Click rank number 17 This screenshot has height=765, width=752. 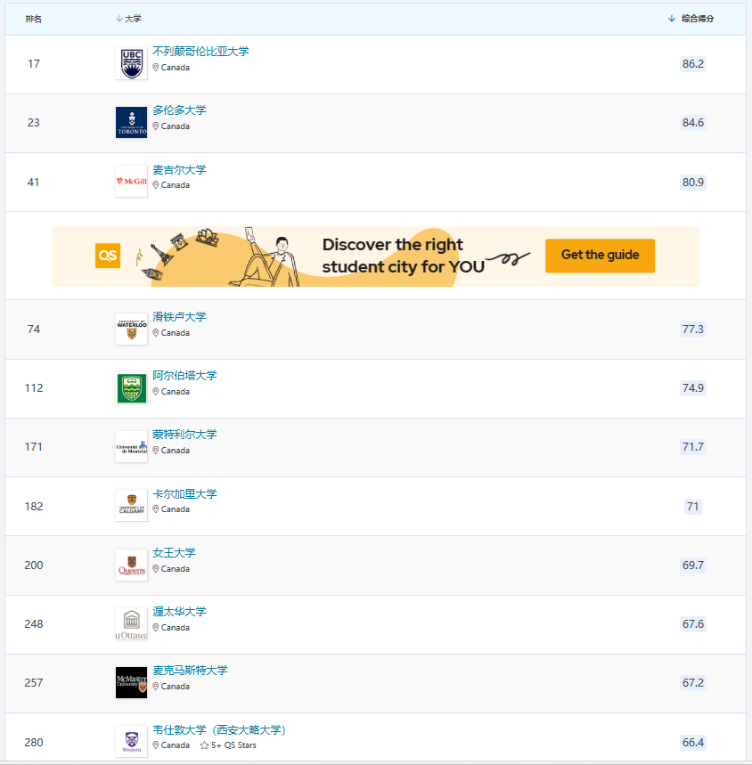click(x=34, y=64)
